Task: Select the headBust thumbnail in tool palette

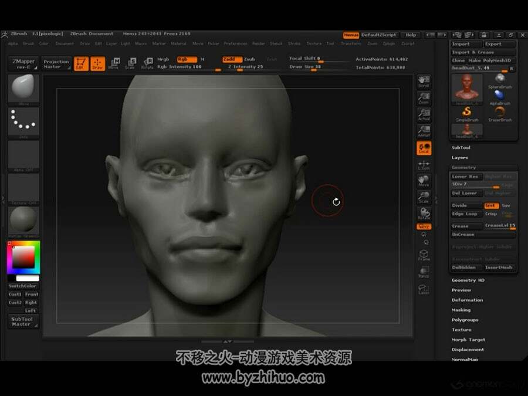Action: [x=467, y=89]
